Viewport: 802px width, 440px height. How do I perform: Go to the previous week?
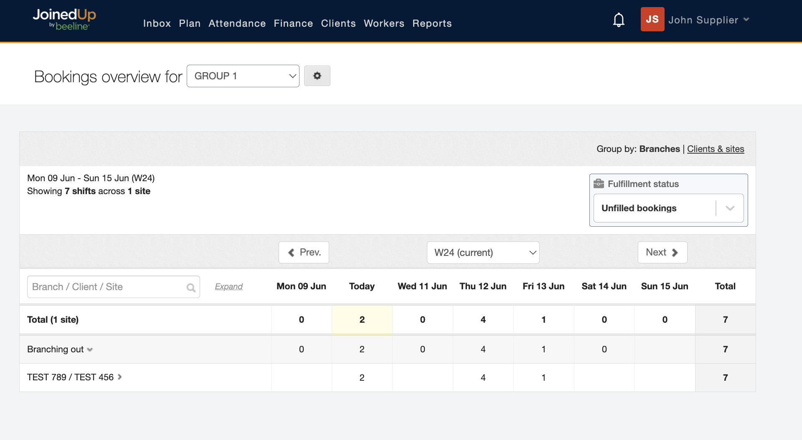coord(304,253)
